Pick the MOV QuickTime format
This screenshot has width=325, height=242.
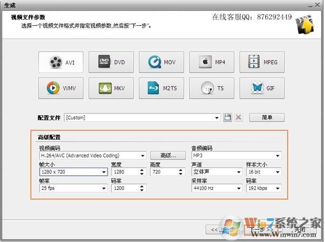click(x=162, y=62)
